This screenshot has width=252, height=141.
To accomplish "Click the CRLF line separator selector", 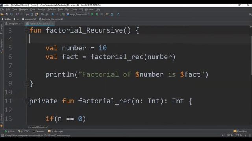I will coord(230,136).
